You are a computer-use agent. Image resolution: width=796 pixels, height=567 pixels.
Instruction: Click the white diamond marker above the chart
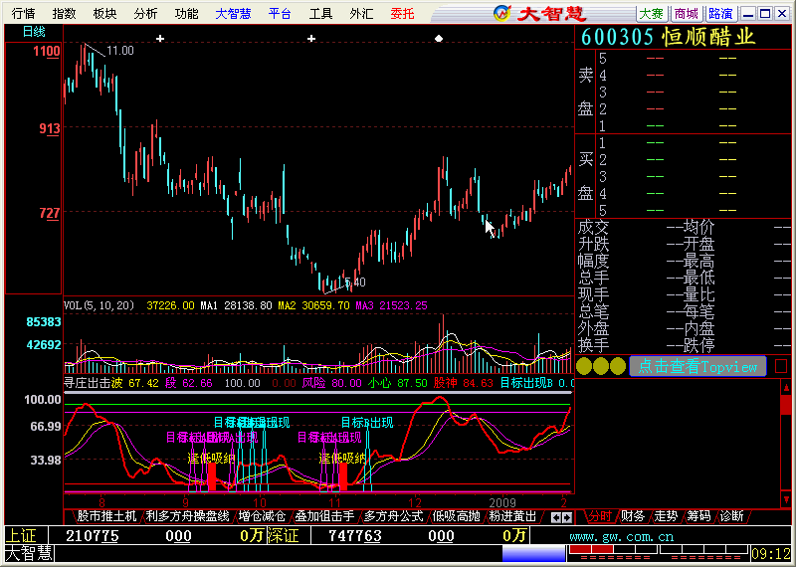439,39
